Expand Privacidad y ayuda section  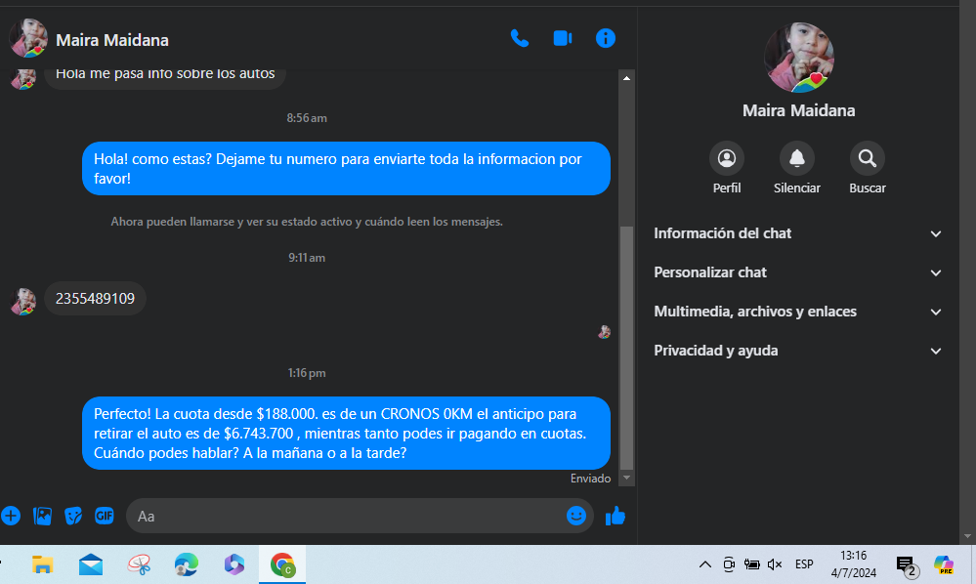(797, 351)
